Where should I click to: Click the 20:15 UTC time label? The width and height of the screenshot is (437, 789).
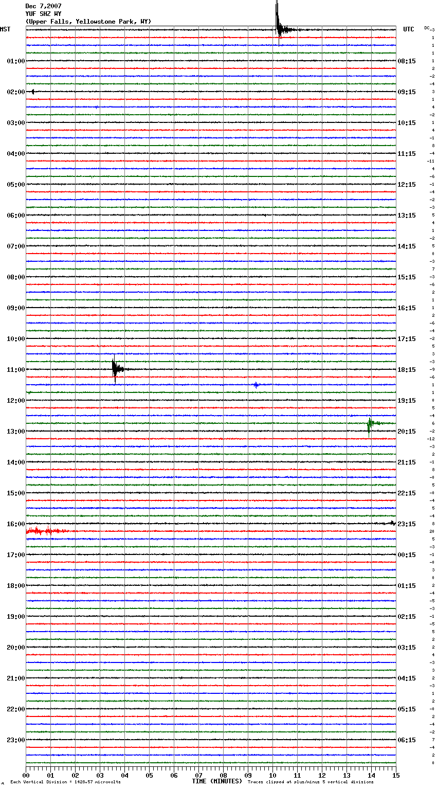[x=407, y=432]
